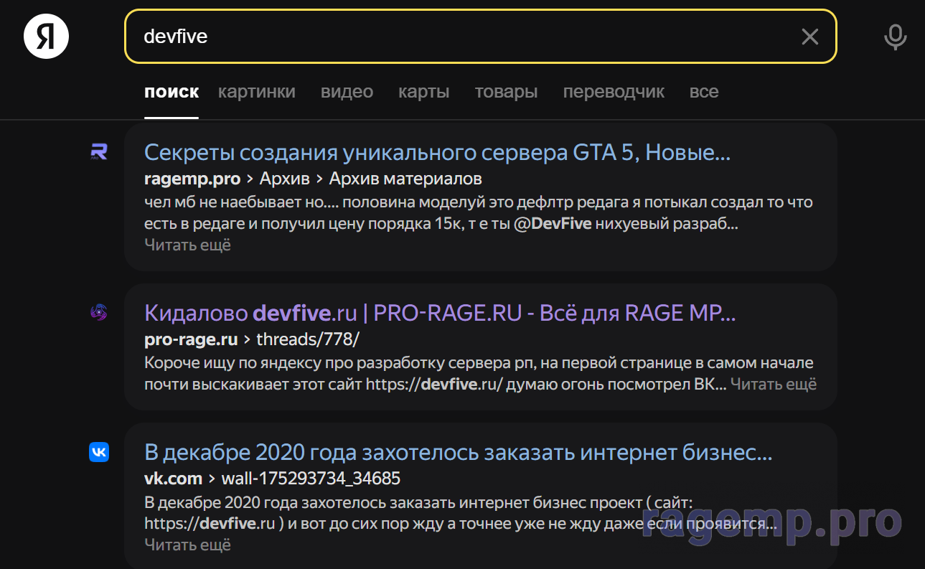The image size is (925, 569).
Task: Expand Читать ещё under ragemp.pro result
Action: pyautogui.click(x=187, y=245)
